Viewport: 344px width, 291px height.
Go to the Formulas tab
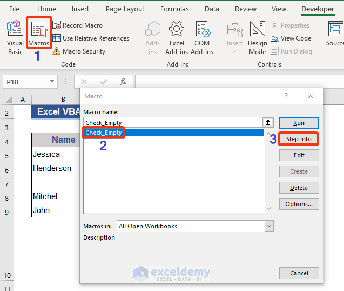point(174,9)
